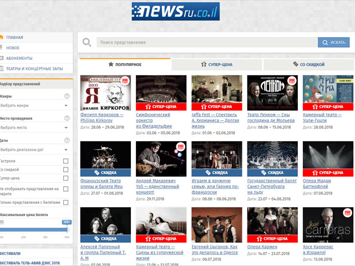This screenshot has width=355, height=266.
Task: Click СКИДКА banner on Алексей Паперный card
Action: pyautogui.click(x=105, y=239)
